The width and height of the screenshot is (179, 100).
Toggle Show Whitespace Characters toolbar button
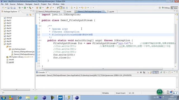tap(67, 8)
